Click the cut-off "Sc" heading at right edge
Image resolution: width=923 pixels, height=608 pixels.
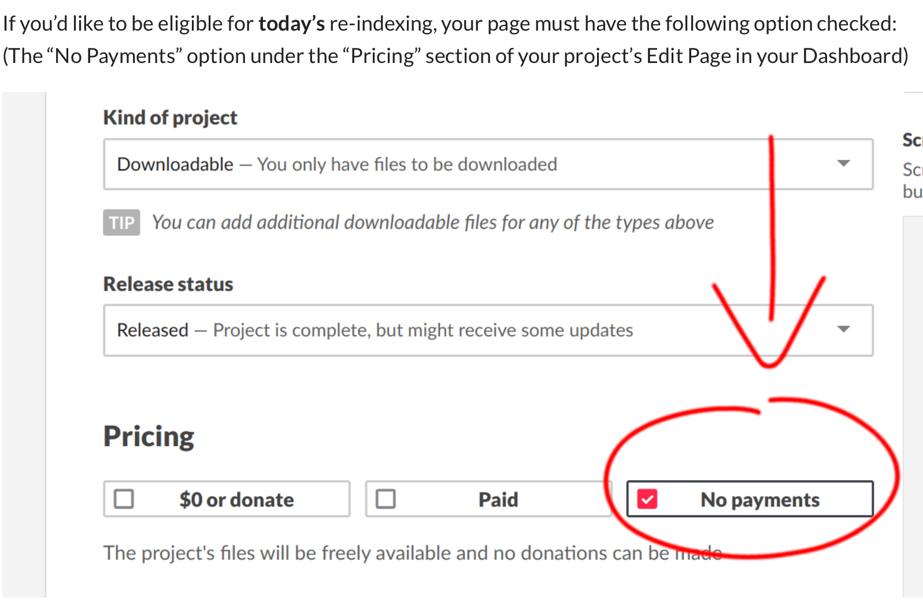coord(912,140)
